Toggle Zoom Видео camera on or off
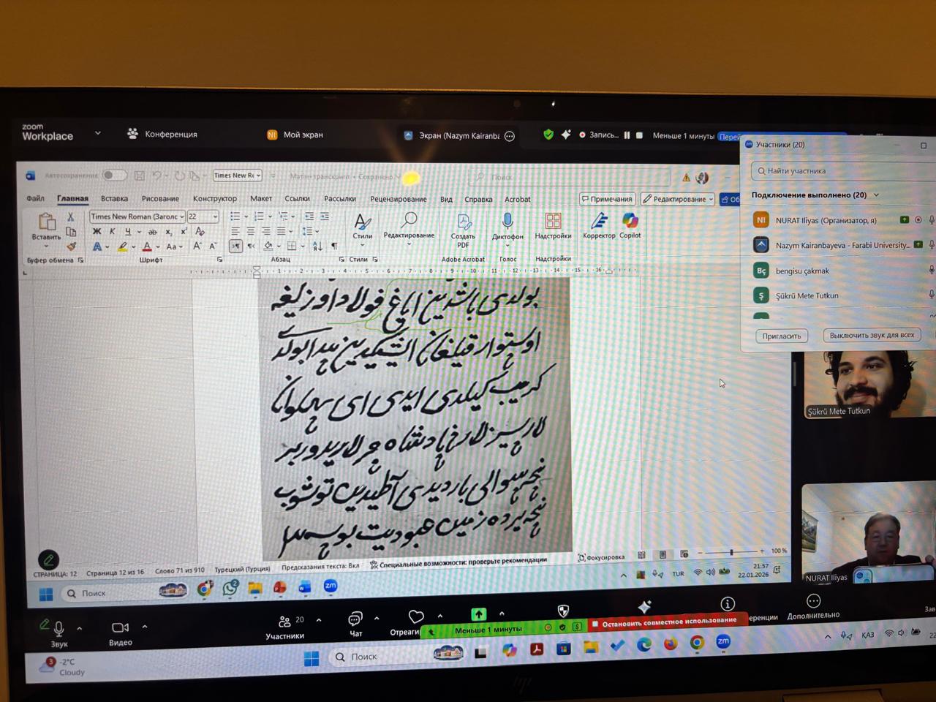The width and height of the screenshot is (936, 702). (120, 631)
